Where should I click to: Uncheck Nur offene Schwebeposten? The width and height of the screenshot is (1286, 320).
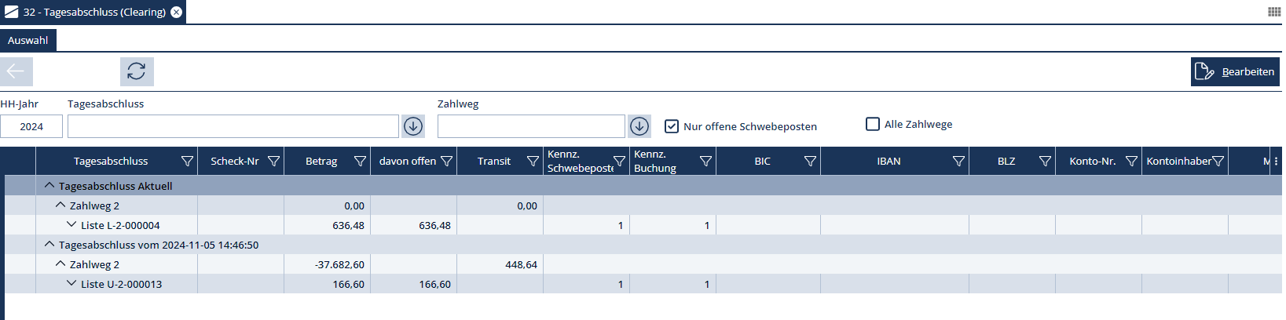tap(672, 126)
